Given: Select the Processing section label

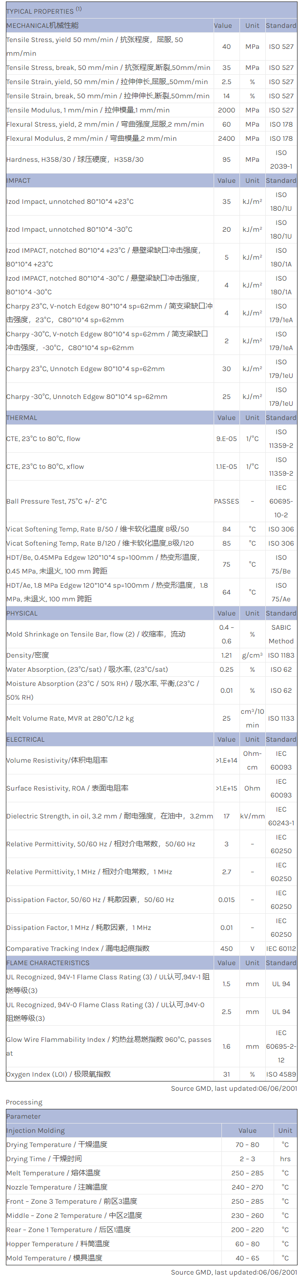Looking at the screenshot, I should pos(24,1102).
